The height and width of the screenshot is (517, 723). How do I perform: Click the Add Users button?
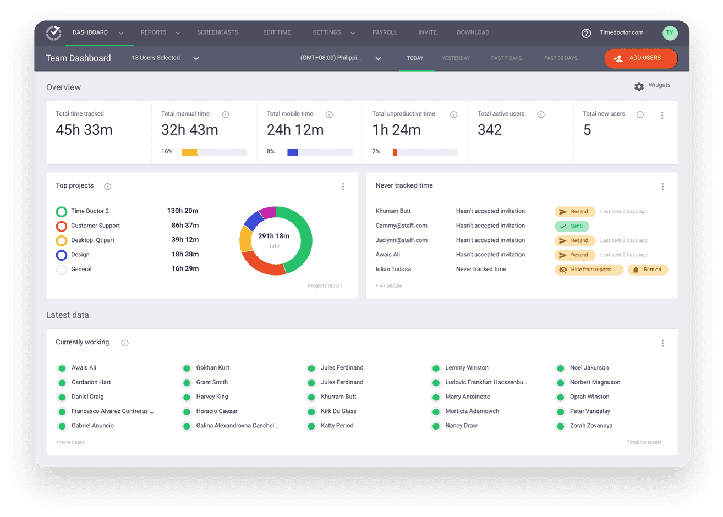pos(640,58)
